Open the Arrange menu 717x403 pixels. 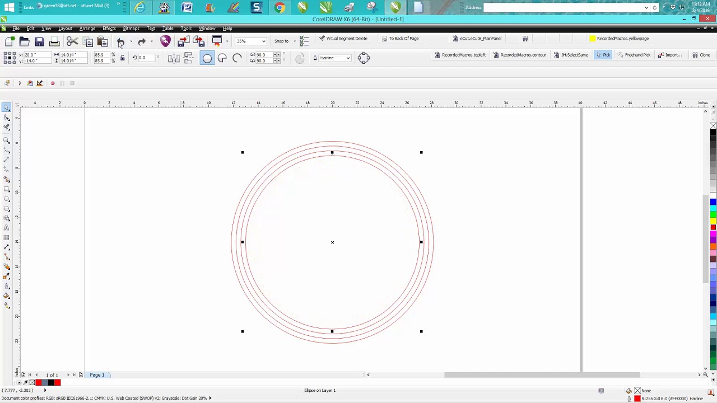coord(87,29)
